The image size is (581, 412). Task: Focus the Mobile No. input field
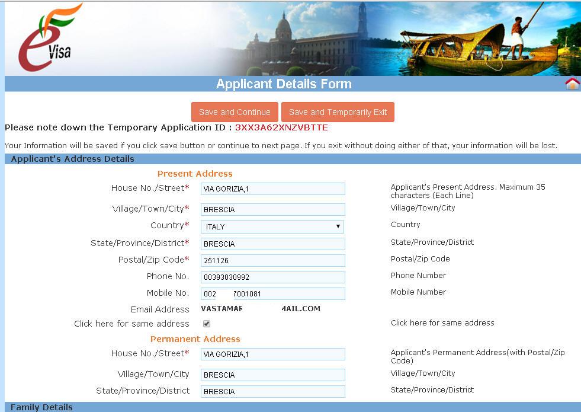click(x=272, y=293)
